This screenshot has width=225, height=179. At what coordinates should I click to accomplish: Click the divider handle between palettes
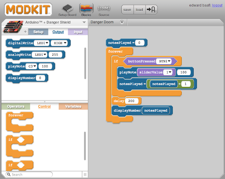coord(45,102)
